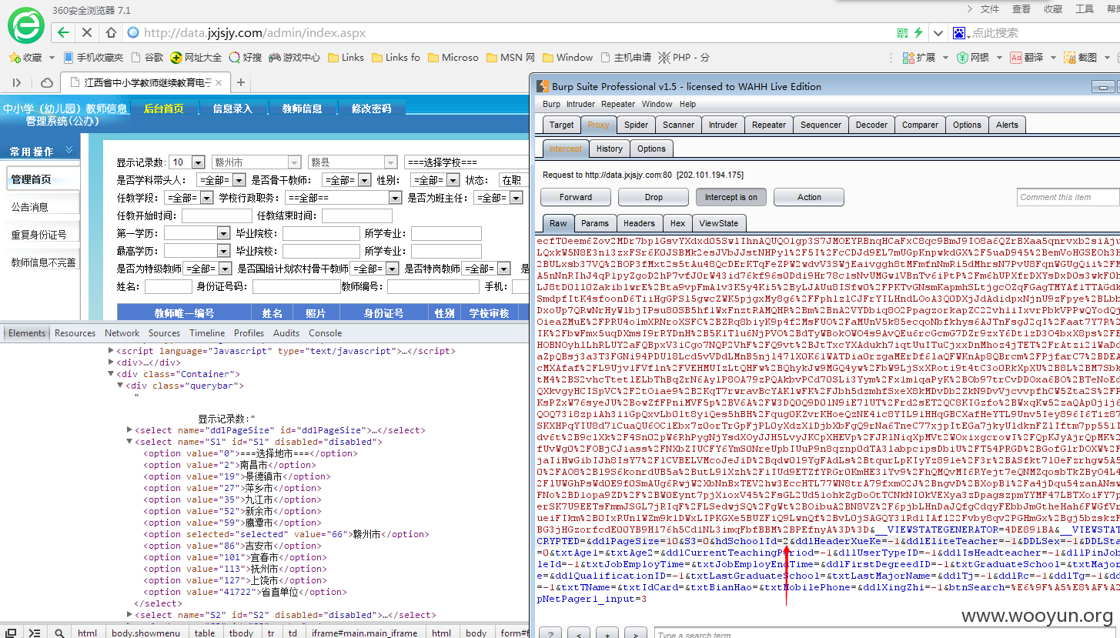The image size is (1120, 638).
Task: Open a new browser tab with plus
Action: pos(241,82)
